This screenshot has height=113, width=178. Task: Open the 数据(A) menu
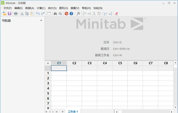30,8
